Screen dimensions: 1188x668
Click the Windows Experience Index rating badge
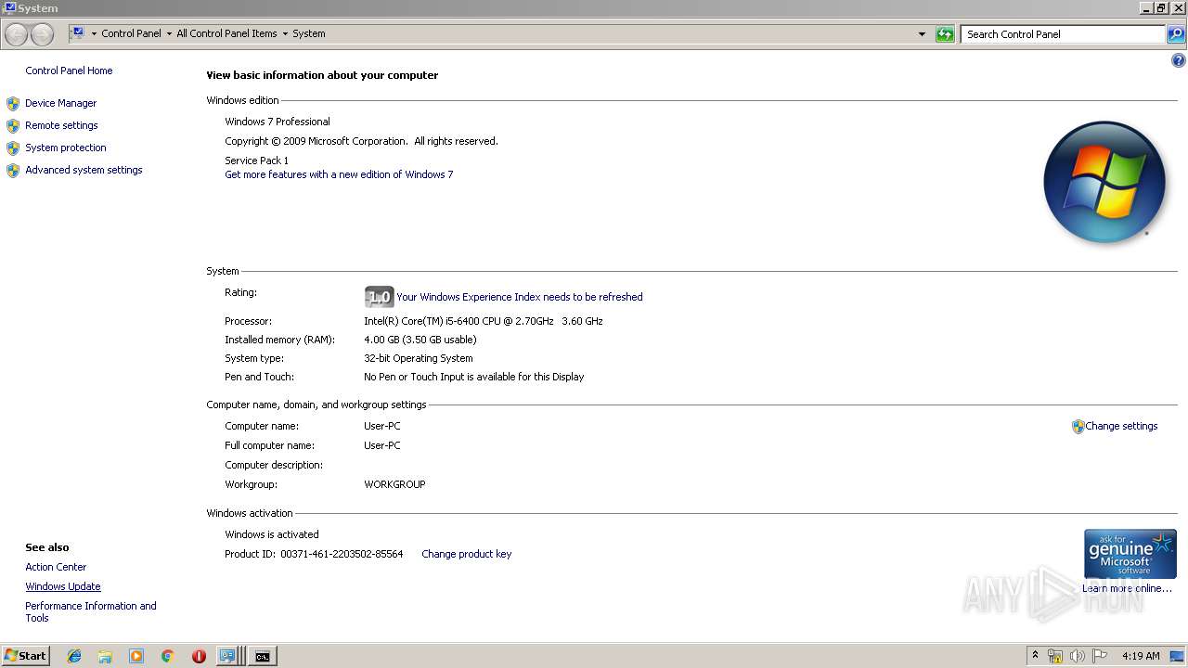[x=379, y=297]
